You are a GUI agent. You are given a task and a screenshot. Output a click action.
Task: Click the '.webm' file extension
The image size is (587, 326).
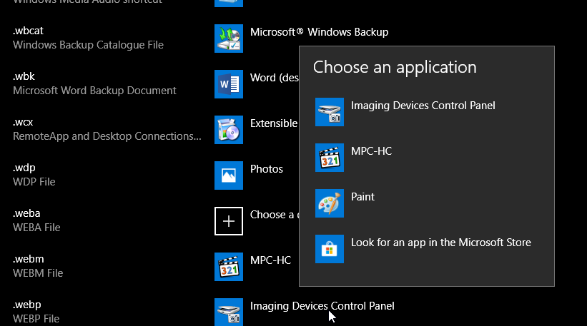(x=29, y=259)
